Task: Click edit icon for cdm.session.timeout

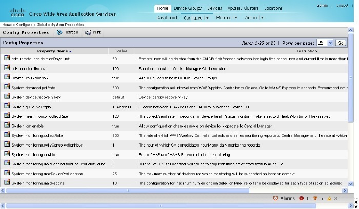Action: pyautogui.click(x=7, y=68)
